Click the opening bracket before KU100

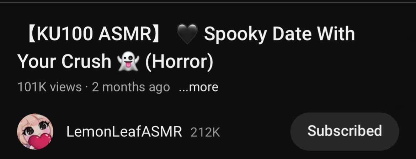[31, 34]
